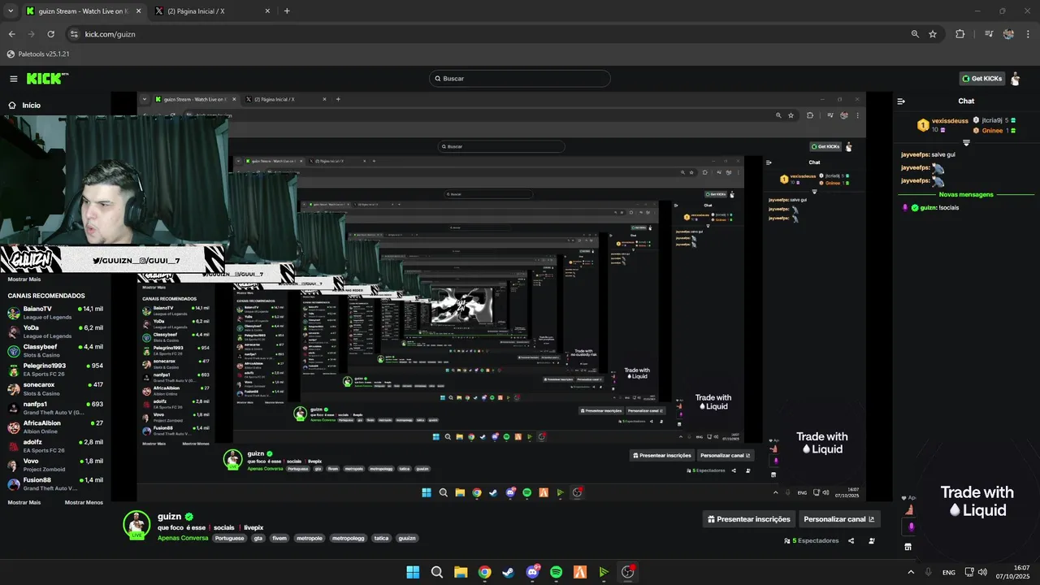1040x585 pixels.
Task: Open the livepix link under guizn
Action: point(253,527)
